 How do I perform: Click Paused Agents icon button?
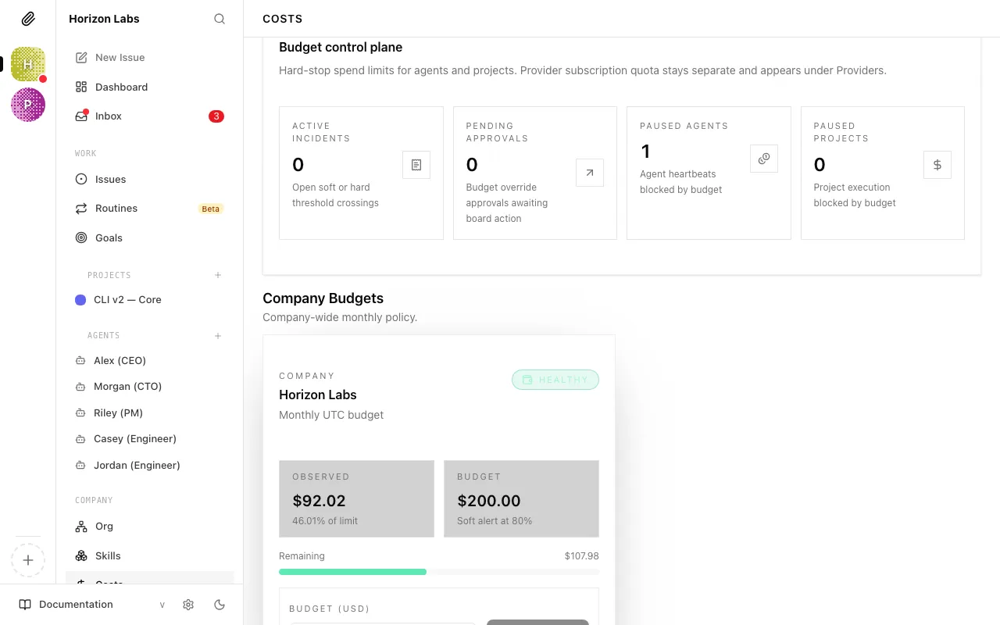764,159
